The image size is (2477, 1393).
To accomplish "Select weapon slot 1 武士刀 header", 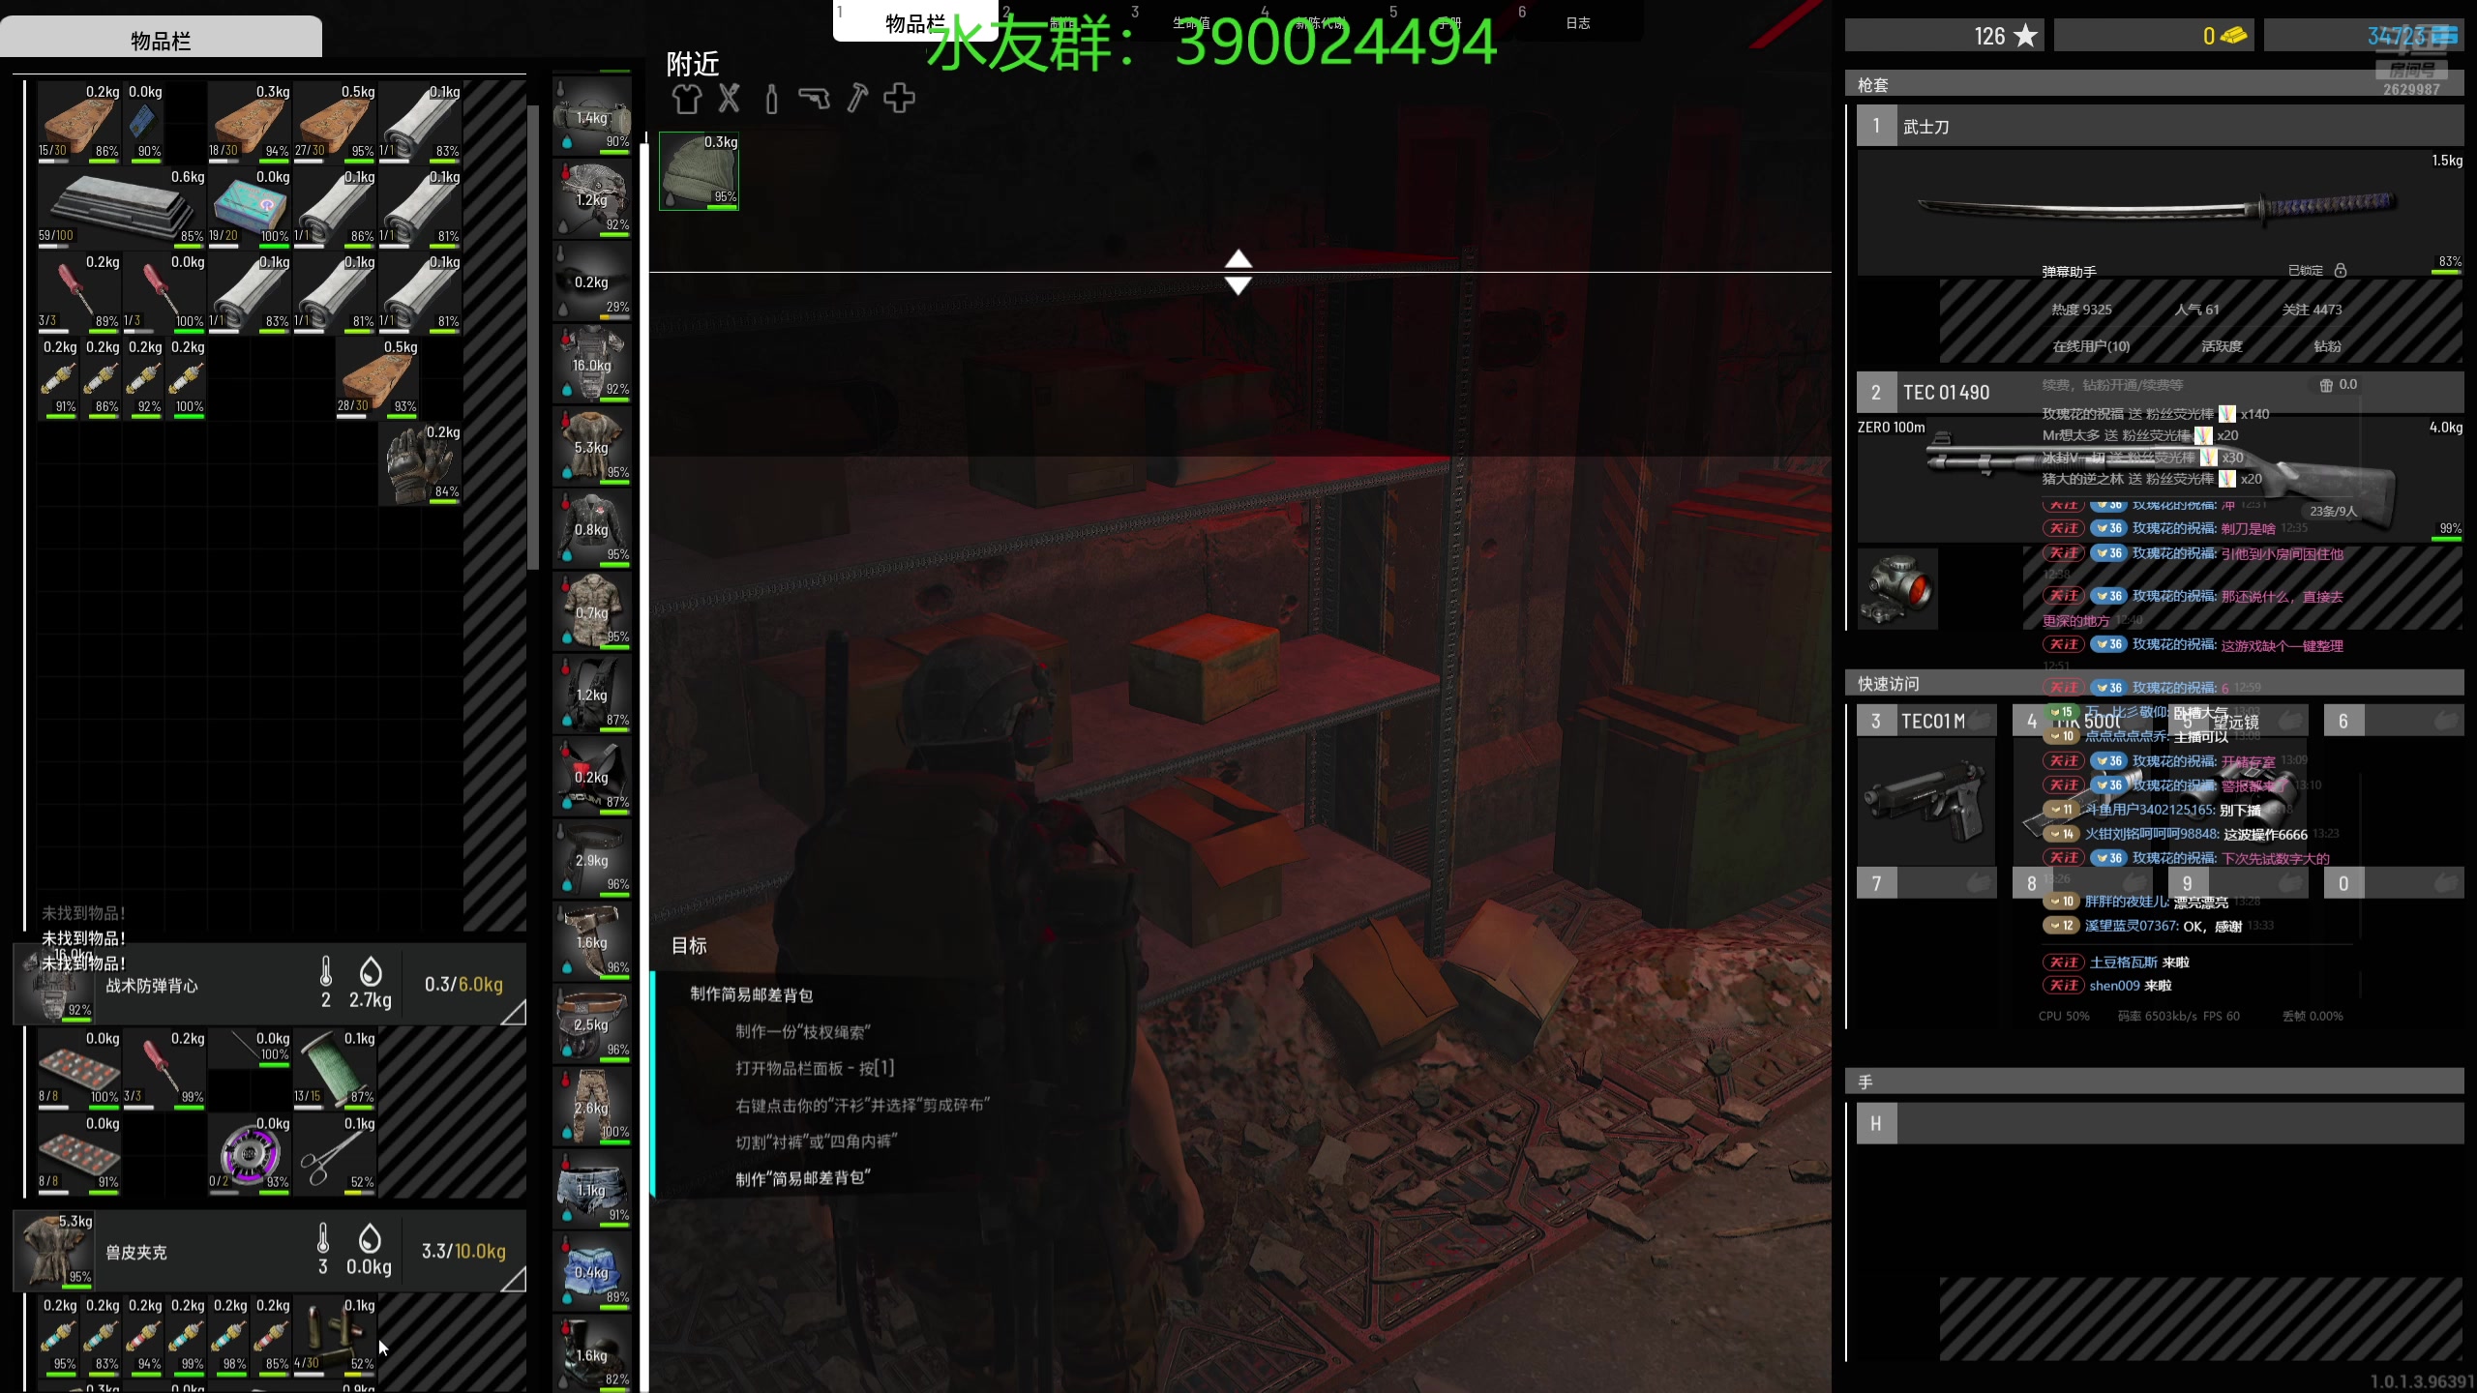I will pos(2160,126).
